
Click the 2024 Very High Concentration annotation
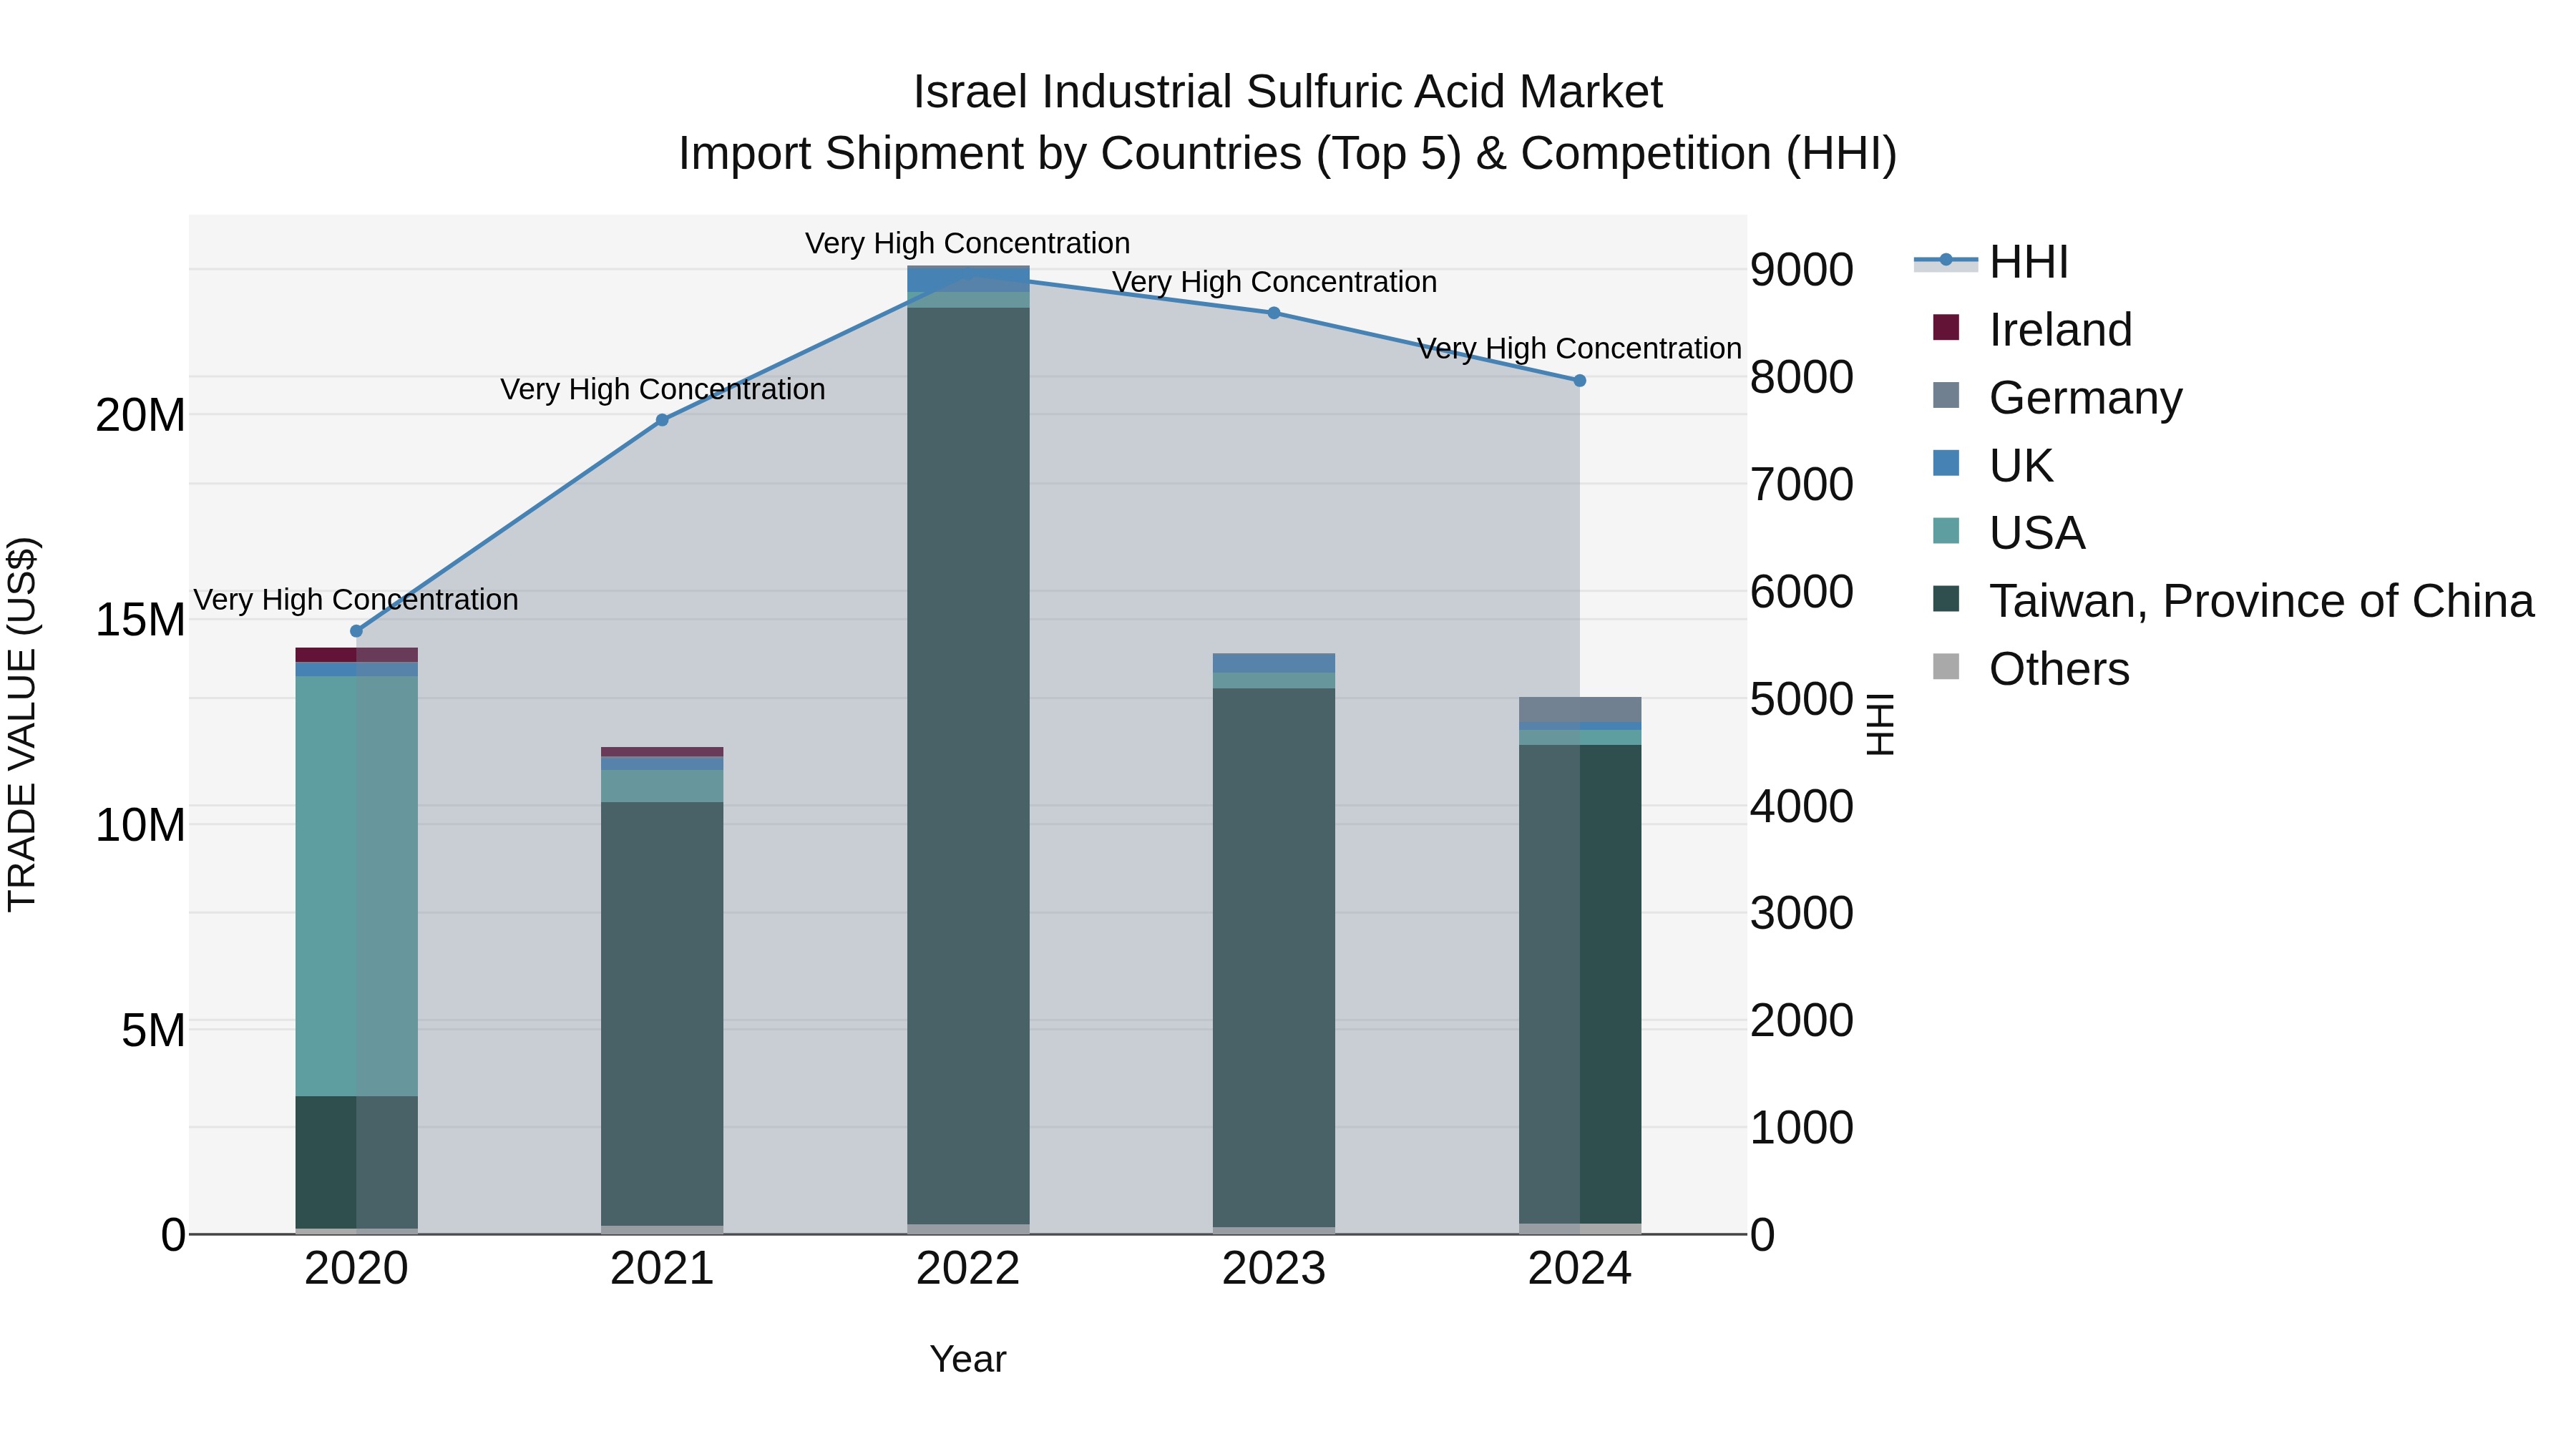point(1580,348)
